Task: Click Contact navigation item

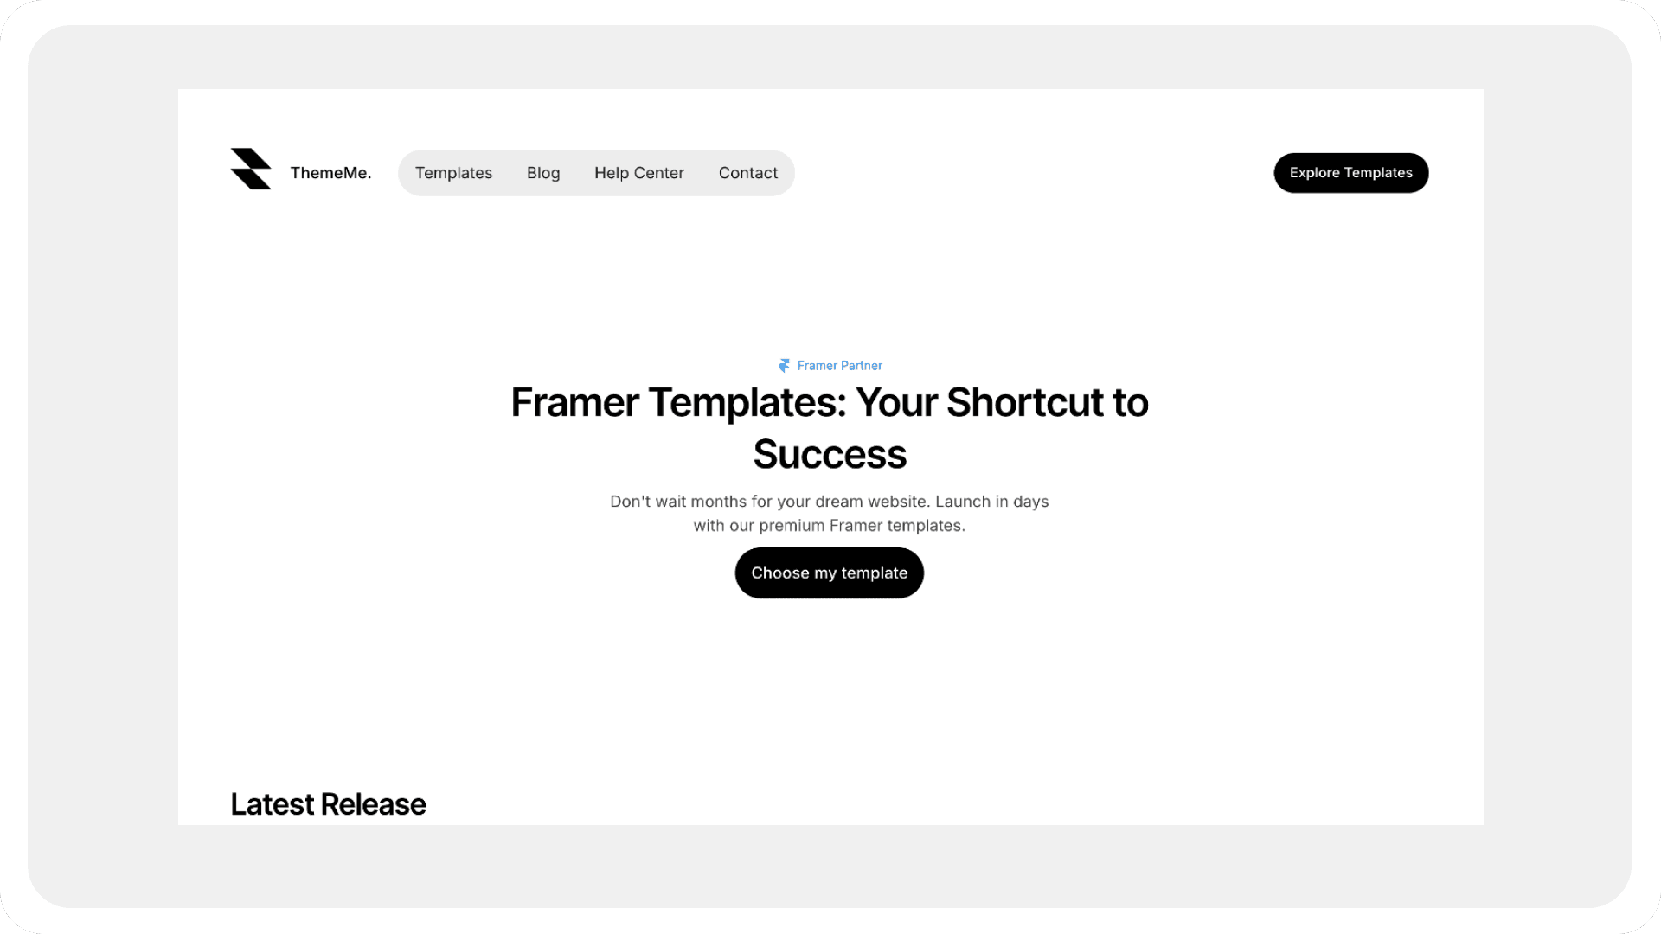Action: point(747,172)
